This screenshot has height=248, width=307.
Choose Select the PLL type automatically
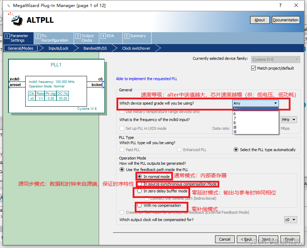coord(236,150)
